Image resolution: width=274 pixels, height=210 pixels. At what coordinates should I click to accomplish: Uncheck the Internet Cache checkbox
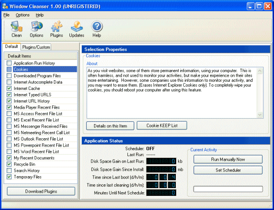tap(10, 88)
